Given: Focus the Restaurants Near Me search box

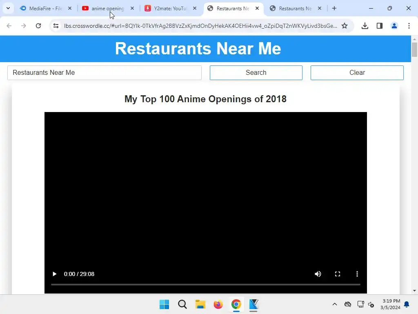Looking at the screenshot, I should click(104, 73).
